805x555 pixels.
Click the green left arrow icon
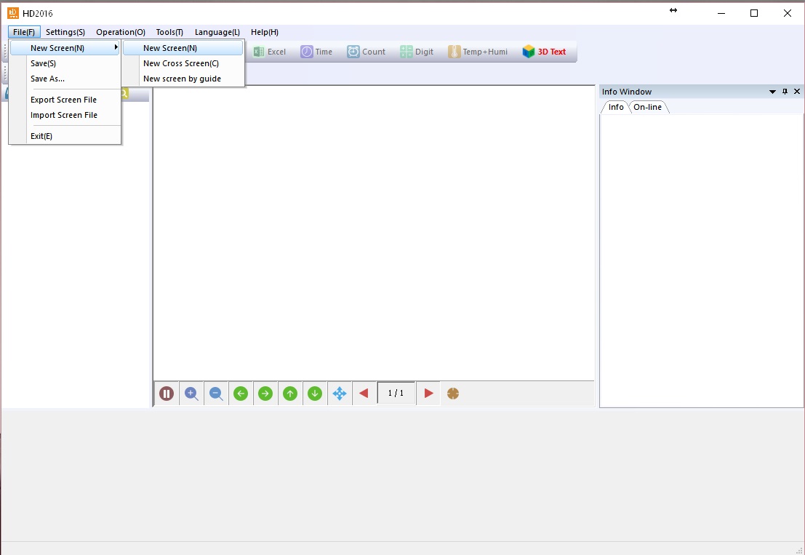[x=241, y=394]
